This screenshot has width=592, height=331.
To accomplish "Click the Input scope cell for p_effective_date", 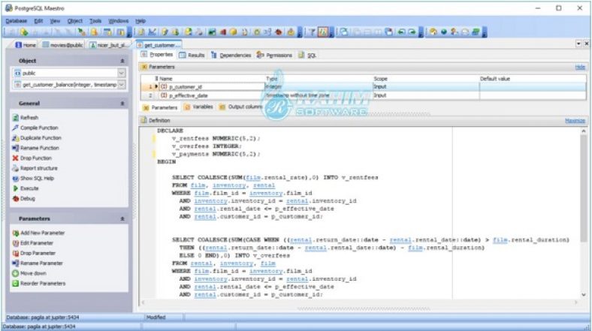I will point(425,96).
